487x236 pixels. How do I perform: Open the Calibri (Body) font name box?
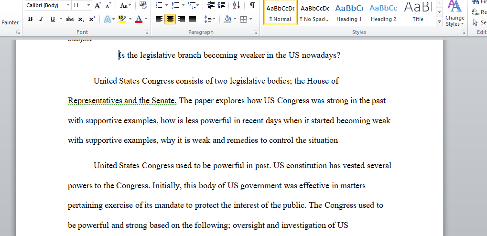pos(48,5)
